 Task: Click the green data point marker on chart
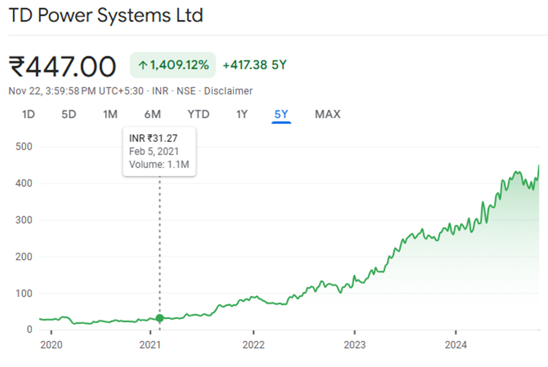[x=160, y=318]
